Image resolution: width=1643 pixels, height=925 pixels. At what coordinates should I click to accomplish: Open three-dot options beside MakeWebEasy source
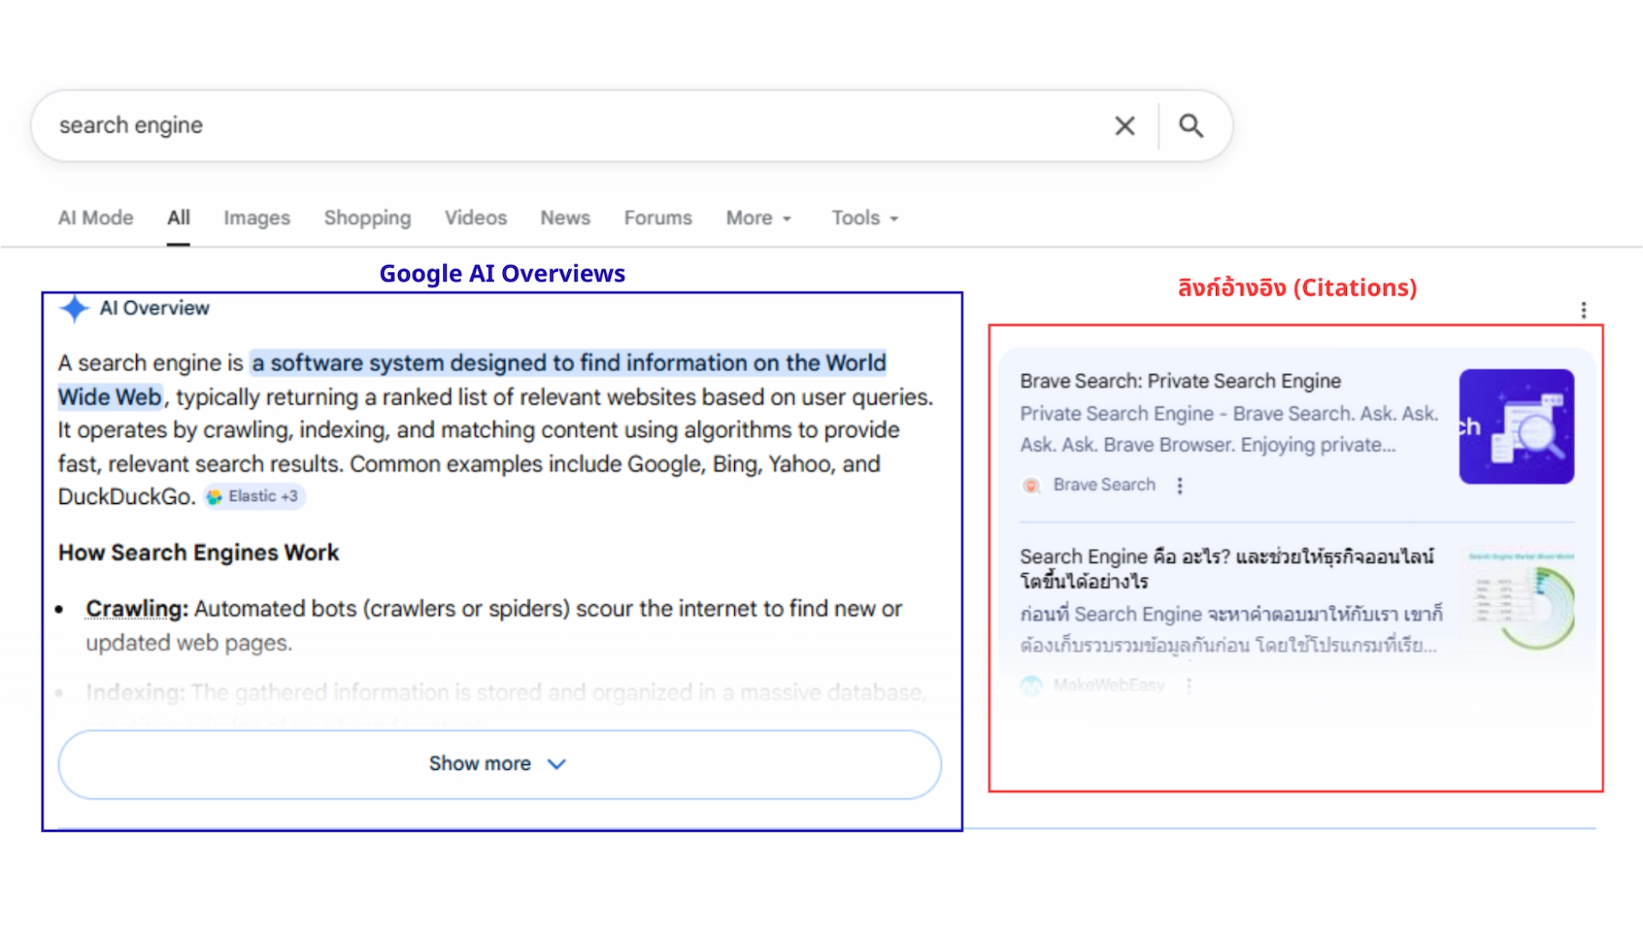[x=1189, y=685]
